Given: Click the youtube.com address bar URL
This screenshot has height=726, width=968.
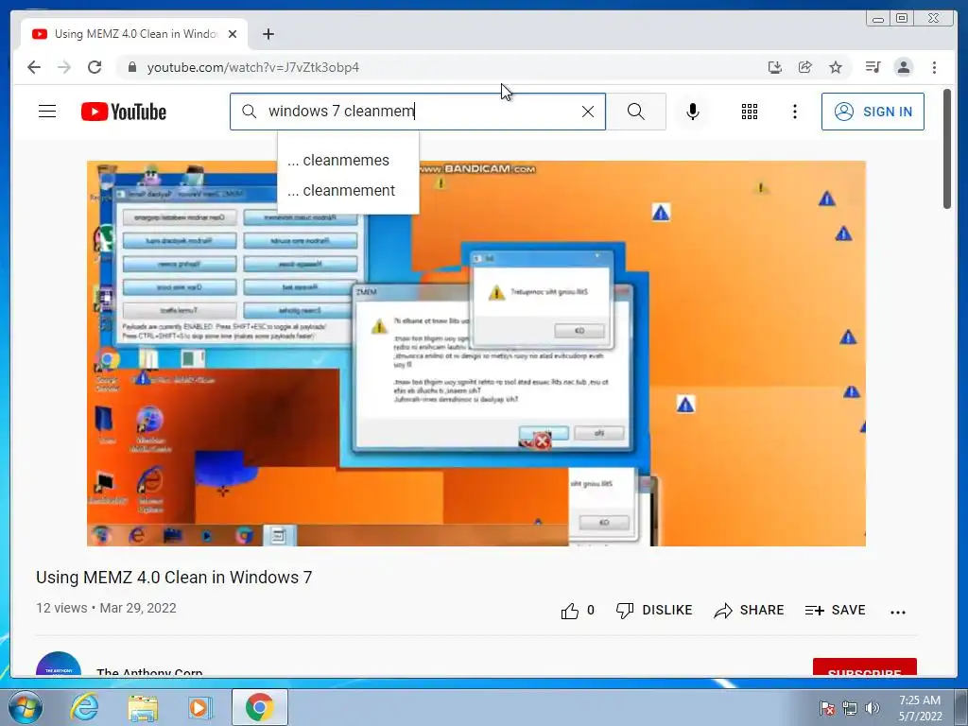Looking at the screenshot, I should (252, 67).
